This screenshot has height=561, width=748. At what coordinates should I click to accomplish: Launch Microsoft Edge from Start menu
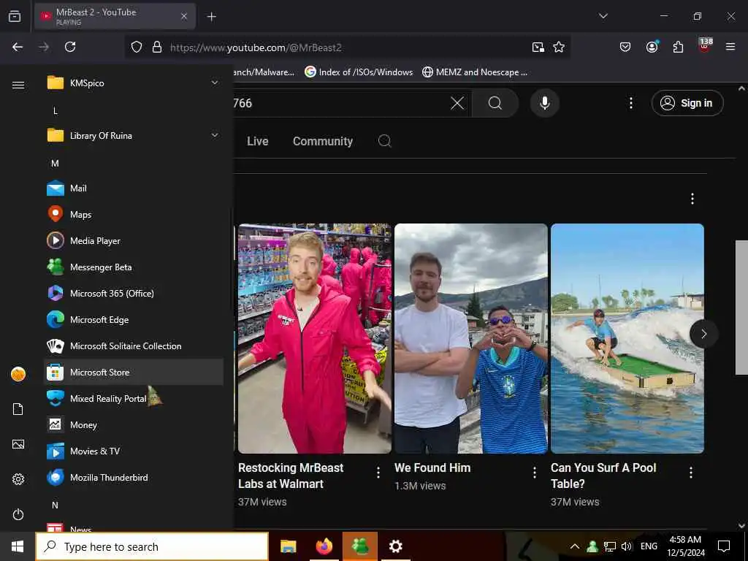134,320
